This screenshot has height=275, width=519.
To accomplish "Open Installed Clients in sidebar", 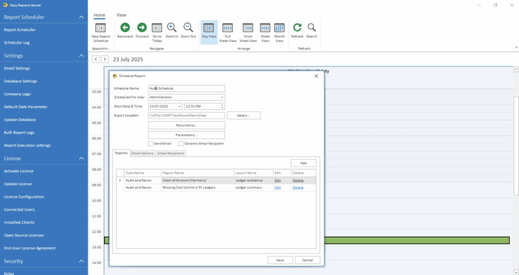I will pyautogui.click(x=19, y=223).
